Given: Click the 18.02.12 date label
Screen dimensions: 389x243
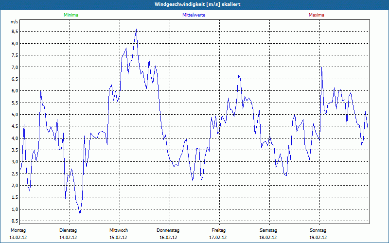Looking at the screenshot, I should point(268,238).
